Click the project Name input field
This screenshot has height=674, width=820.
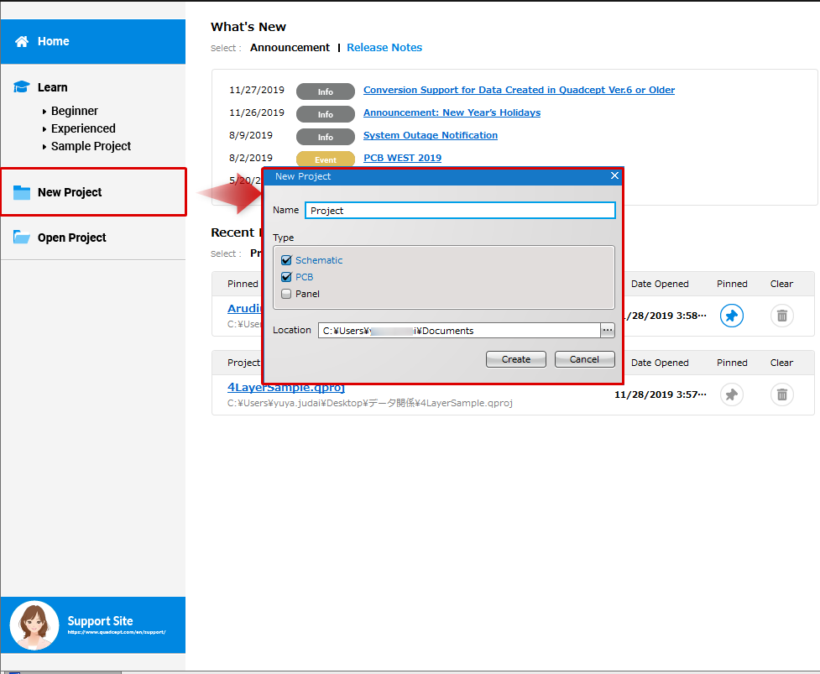pos(460,211)
